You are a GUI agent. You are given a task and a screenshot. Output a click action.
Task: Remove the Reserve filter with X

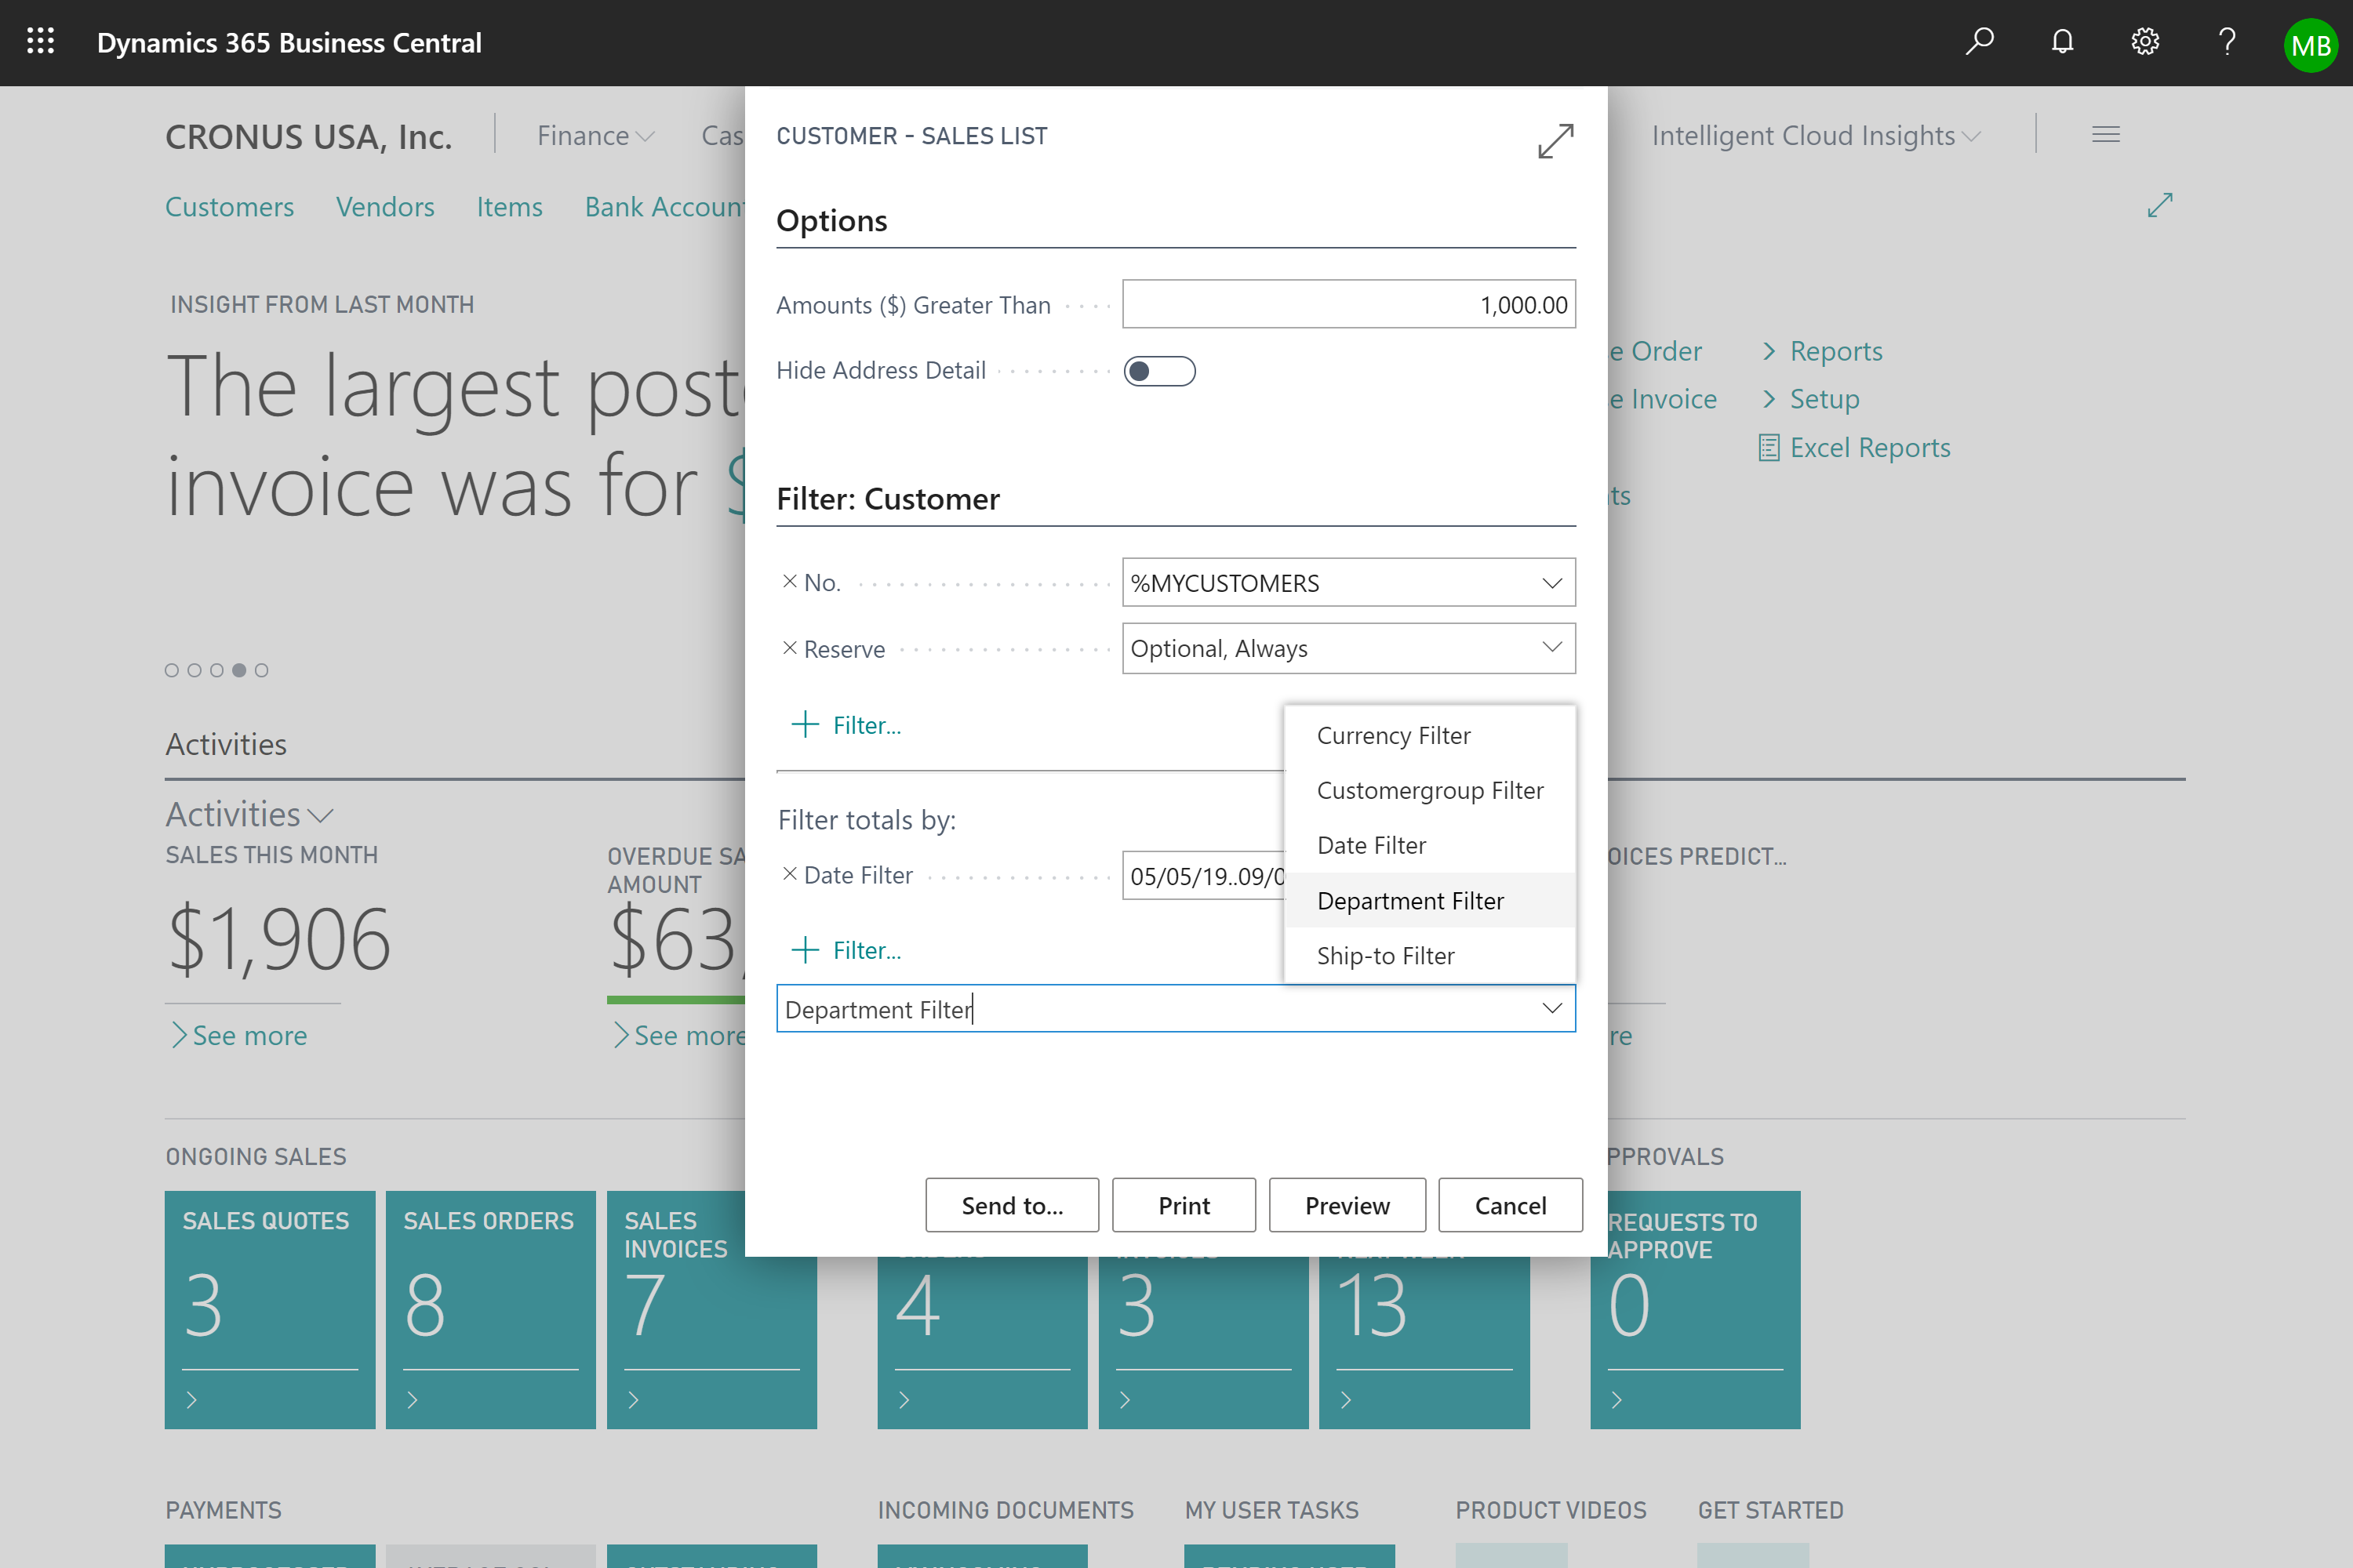pyautogui.click(x=790, y=648)
